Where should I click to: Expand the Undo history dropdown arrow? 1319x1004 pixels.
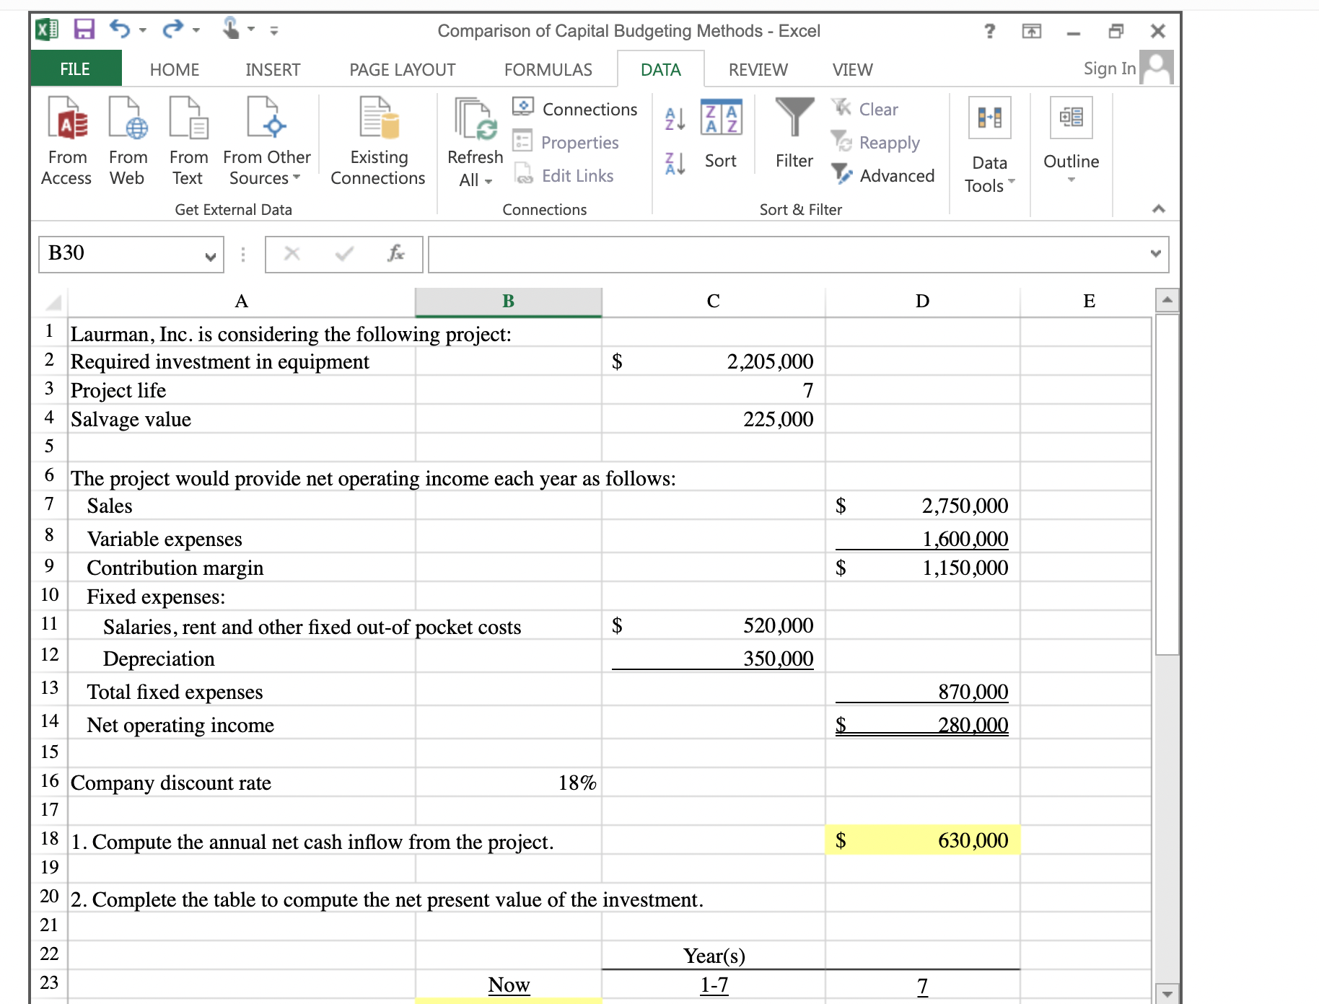tap(143, 30)
